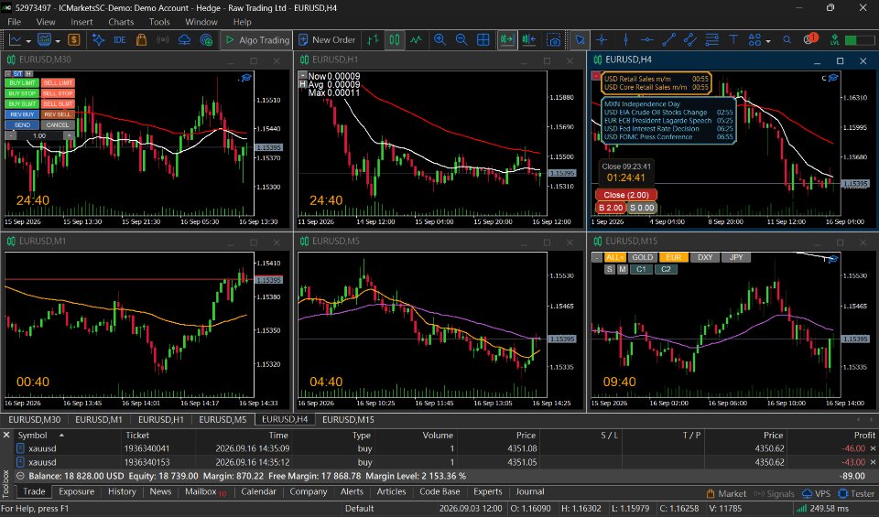Screen dimensions: 879x517
Task: Toggle Algo Trading
Action: 257,39
